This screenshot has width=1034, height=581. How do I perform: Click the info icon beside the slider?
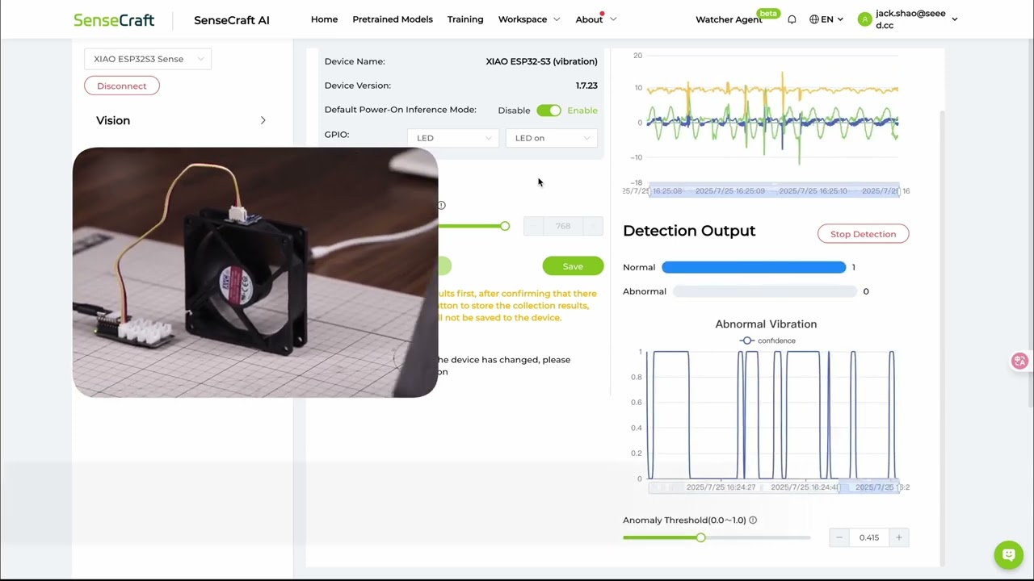coord(441,205)
